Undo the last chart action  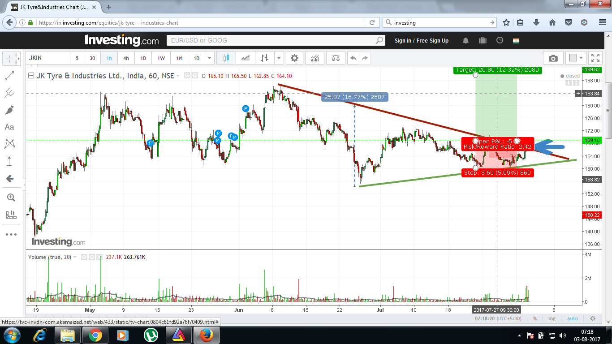(353, 58)
